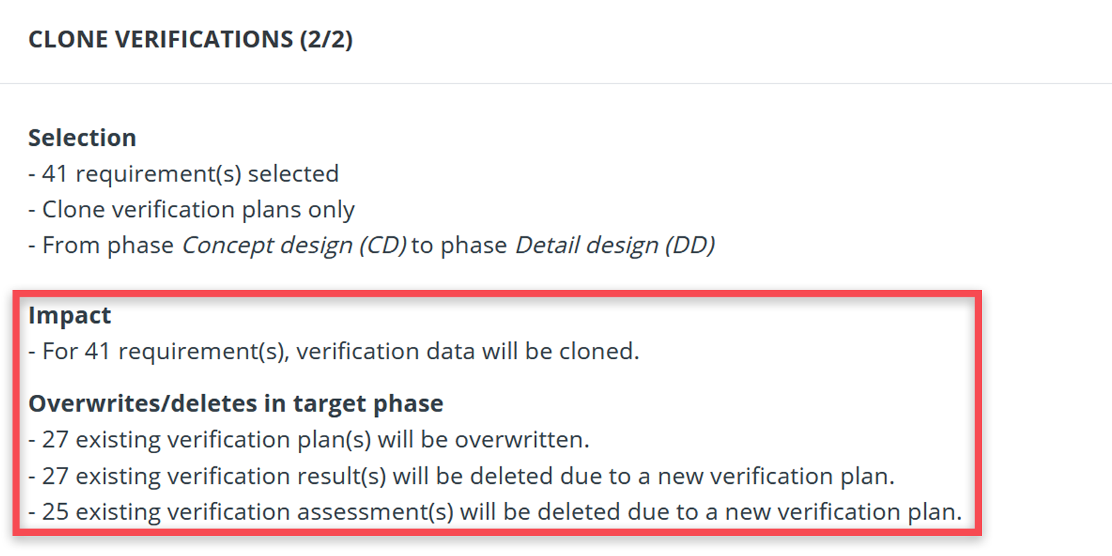Click the "Impact" section heading

(x=69, y=316)
